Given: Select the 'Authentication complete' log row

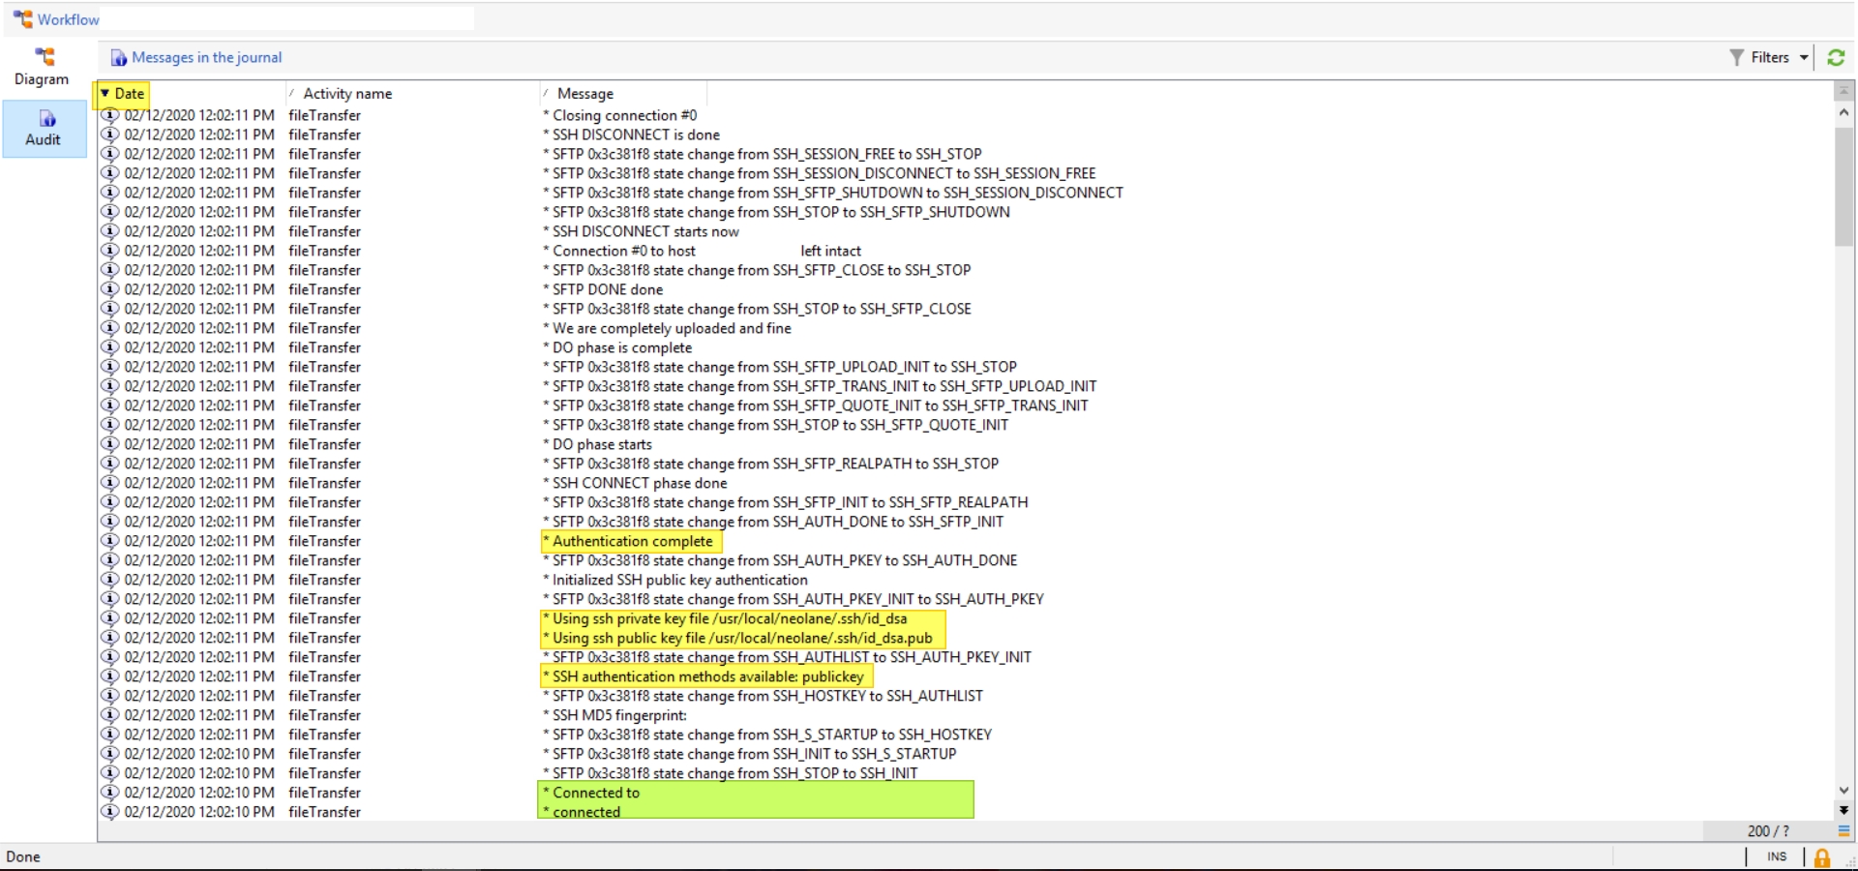Looking at the screenshot, I should click(x=632, y=541).
